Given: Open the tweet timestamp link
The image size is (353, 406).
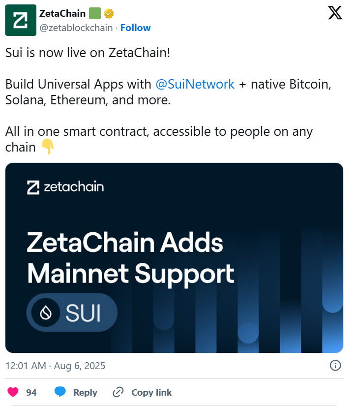Looking at the screenshot, I should [56, 366].
